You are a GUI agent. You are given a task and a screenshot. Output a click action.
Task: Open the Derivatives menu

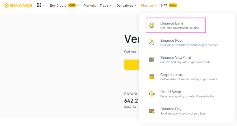pos(125,5)
